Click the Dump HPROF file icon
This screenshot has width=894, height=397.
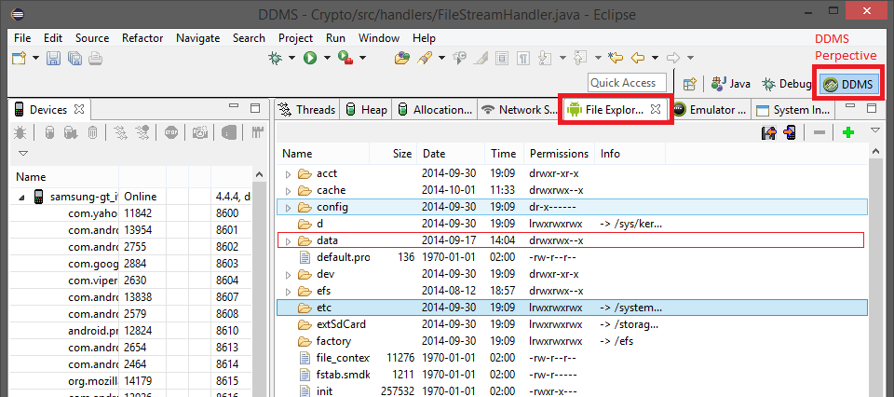[x=72, y=132]
